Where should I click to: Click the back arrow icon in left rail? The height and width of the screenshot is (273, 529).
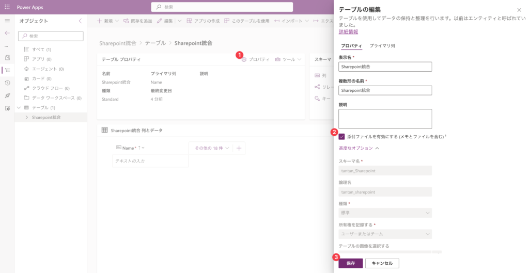pos(7,33)
